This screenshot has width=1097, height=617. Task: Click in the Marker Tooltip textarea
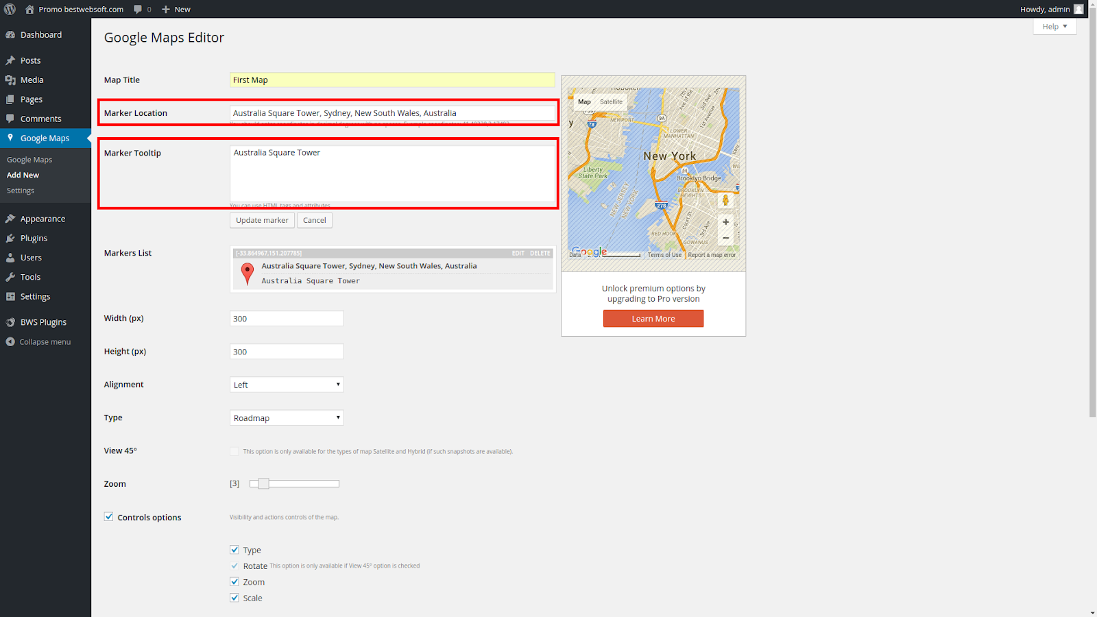(x=392, y=173)
